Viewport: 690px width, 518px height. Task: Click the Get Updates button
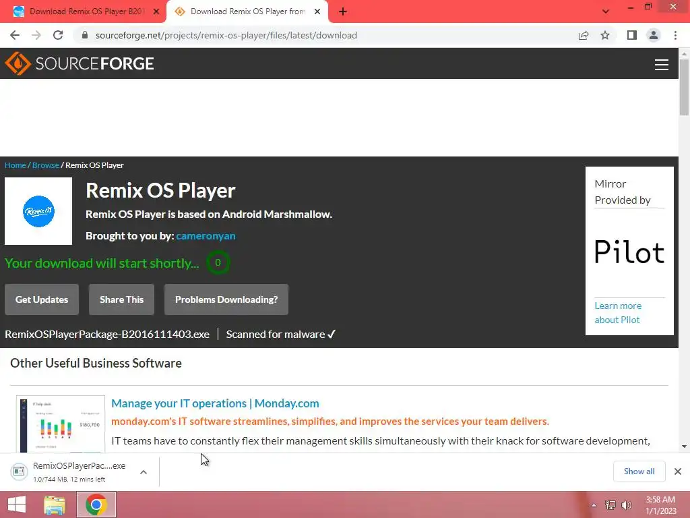coord(42,299)
